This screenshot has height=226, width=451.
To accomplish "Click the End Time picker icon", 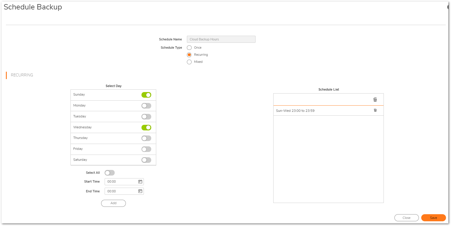I will tap(140, 191).
